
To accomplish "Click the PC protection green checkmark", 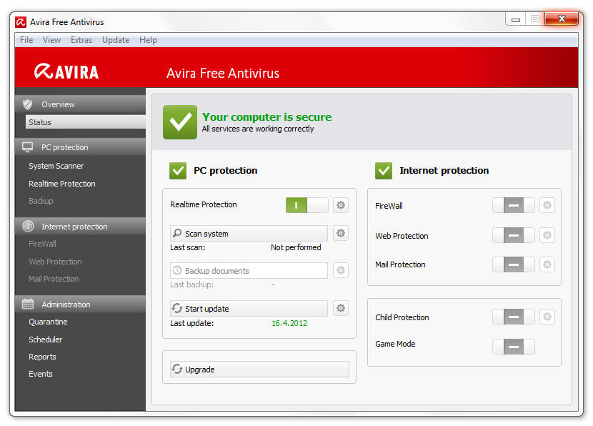I will click(178, 171).
